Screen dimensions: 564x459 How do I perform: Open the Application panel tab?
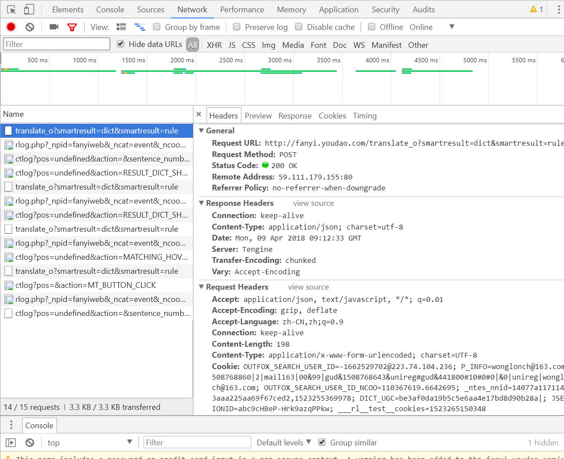pyautogui.click(x=339, y=9)
